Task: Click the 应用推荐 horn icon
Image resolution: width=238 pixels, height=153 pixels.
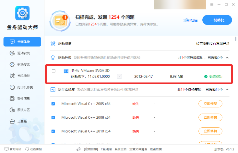Action: click(79, 149)
